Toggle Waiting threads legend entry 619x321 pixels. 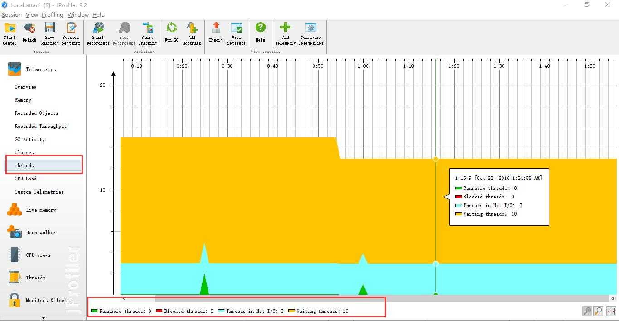click(318, 311)
